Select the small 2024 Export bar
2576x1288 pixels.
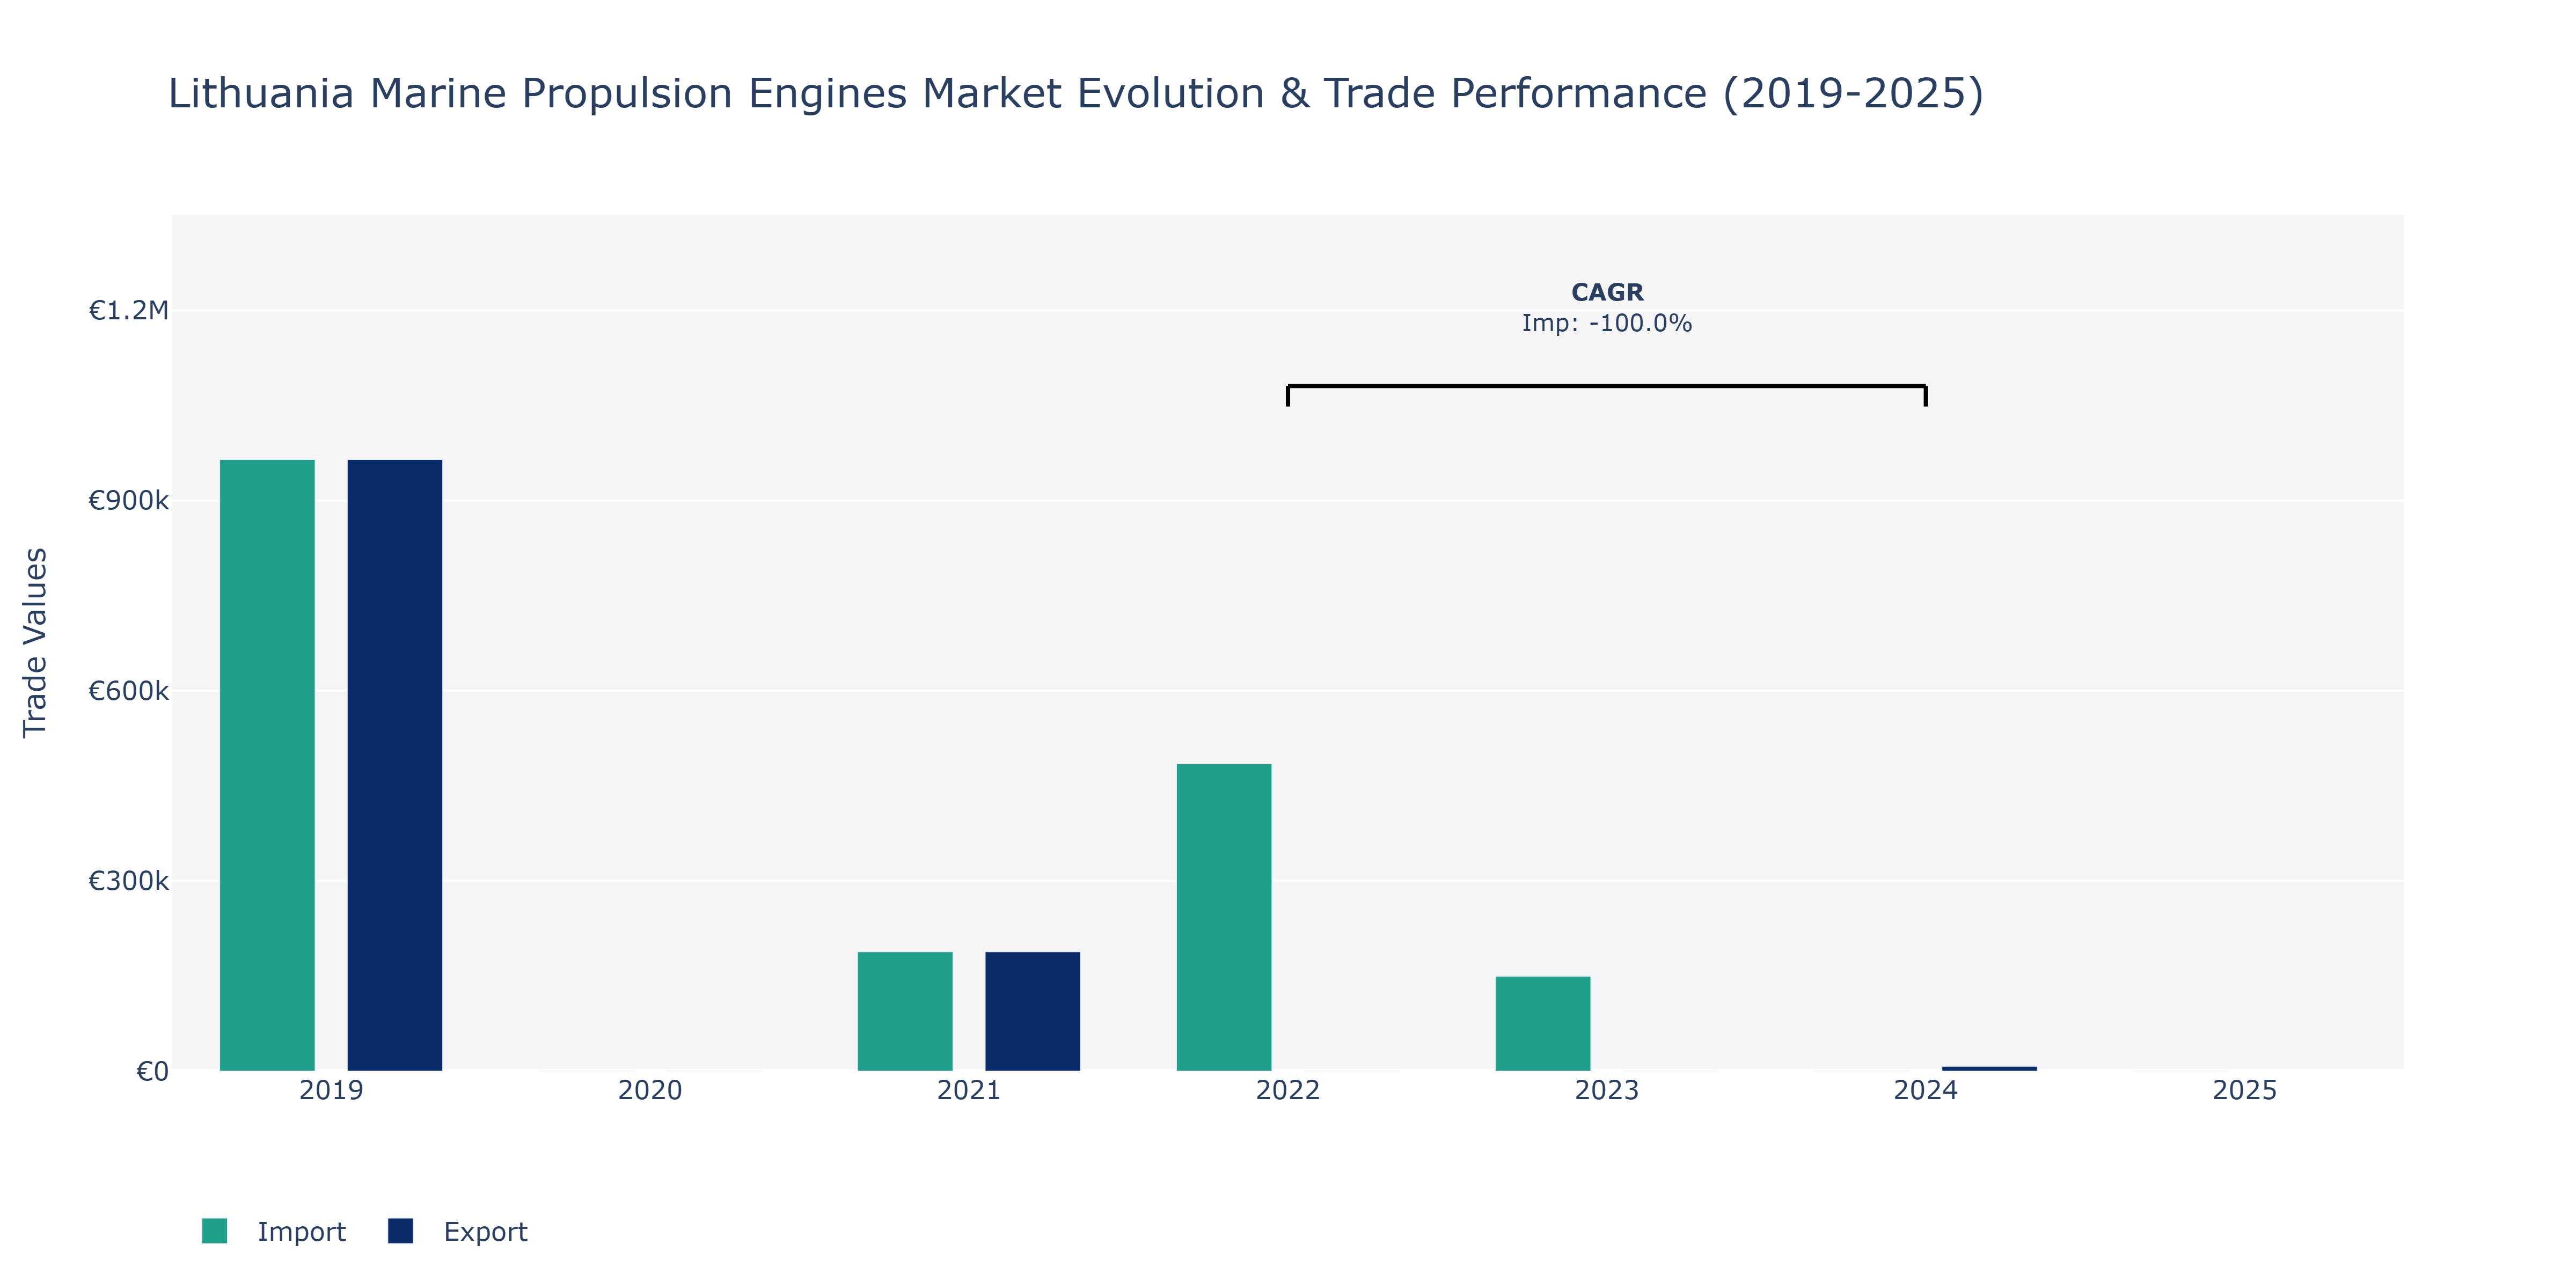pos(1990,1068)
